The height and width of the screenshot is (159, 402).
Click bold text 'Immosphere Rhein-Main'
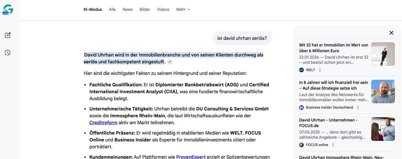coord(138,116)
